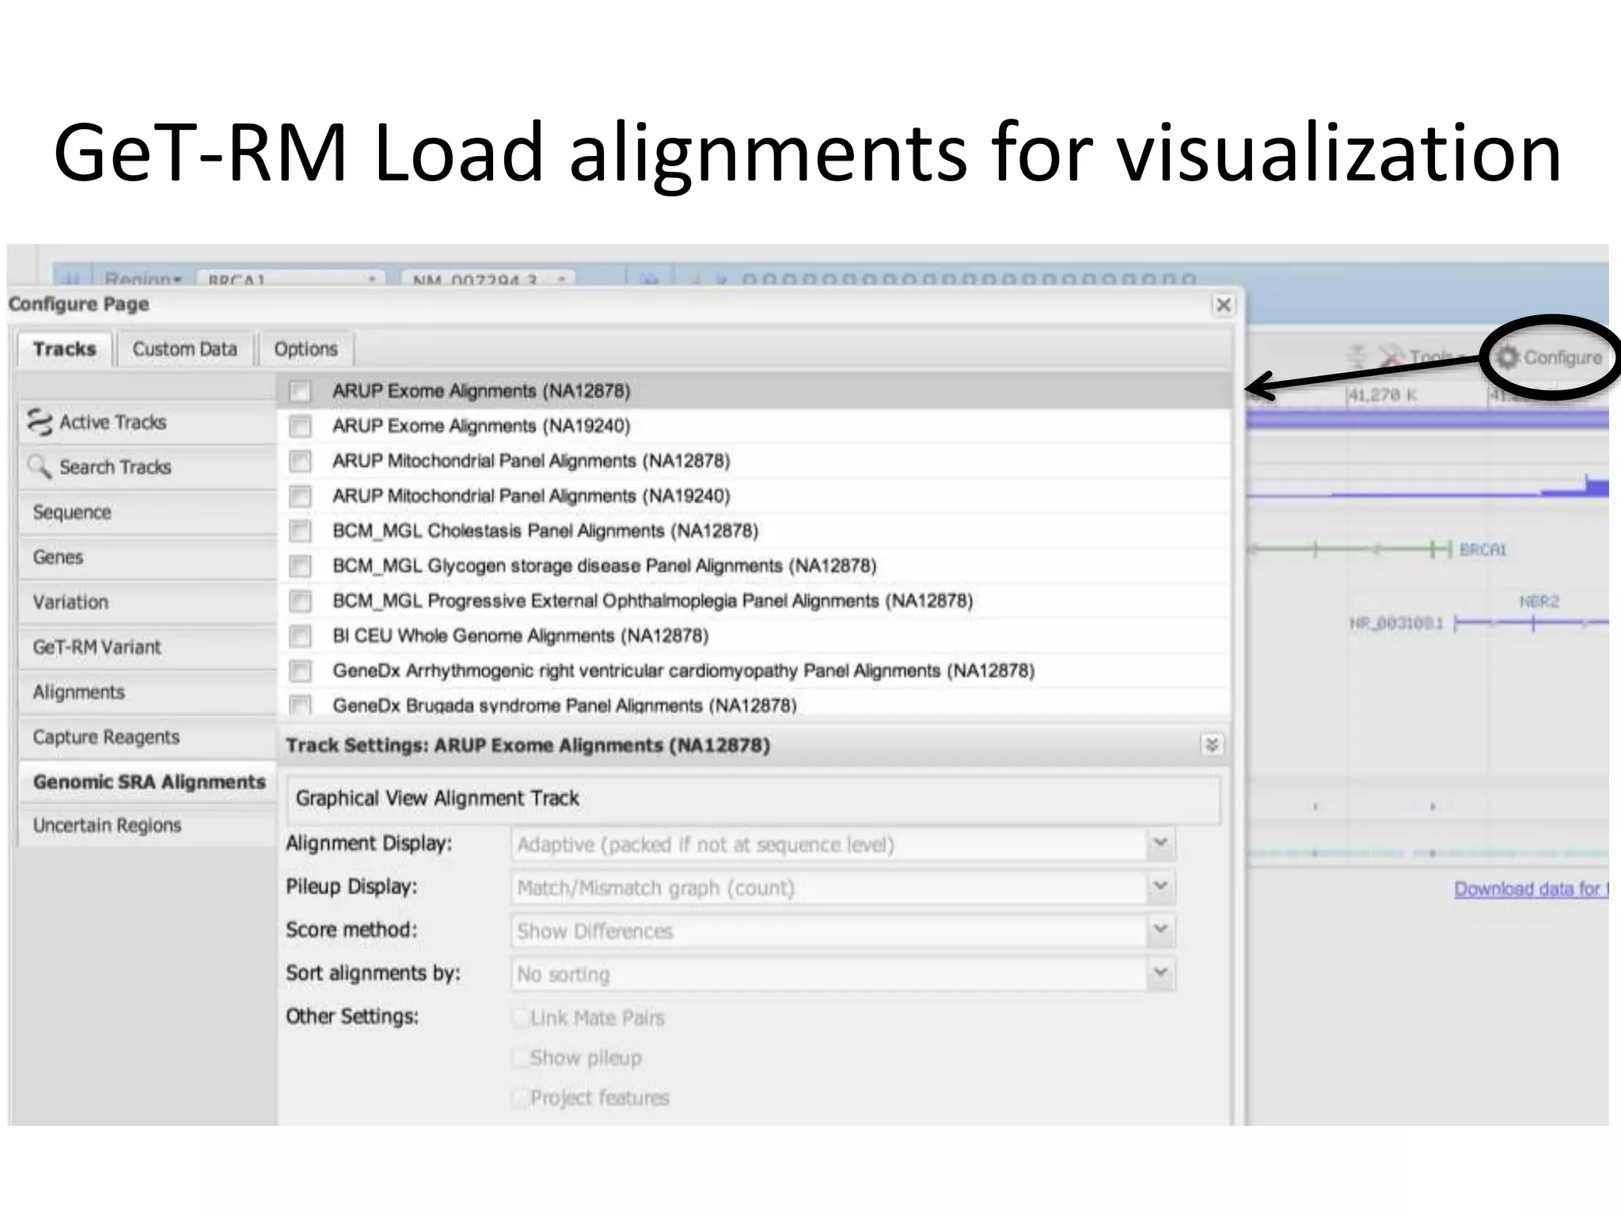Check GeneDx Brugada syndrome Panel Alignments
1621x1216 pixels.
[x=300, y=705]
